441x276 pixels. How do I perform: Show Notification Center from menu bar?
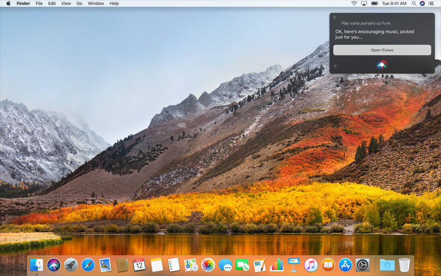coord(431,3)
